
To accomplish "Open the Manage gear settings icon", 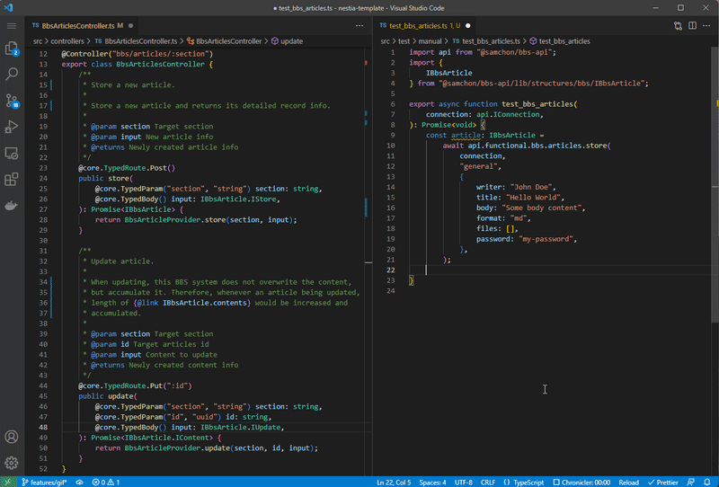I will click(12, 463).
